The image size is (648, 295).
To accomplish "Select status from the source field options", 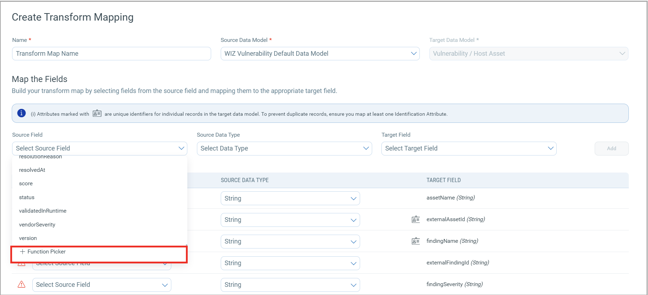I will click(x=27, y=197).
